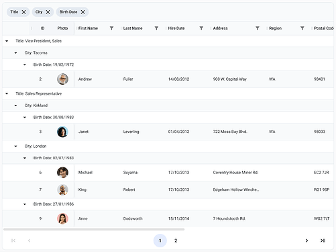Click Janet Leverling's photo thumbnail
Screen dimensions: 336x252
point(62,132)
